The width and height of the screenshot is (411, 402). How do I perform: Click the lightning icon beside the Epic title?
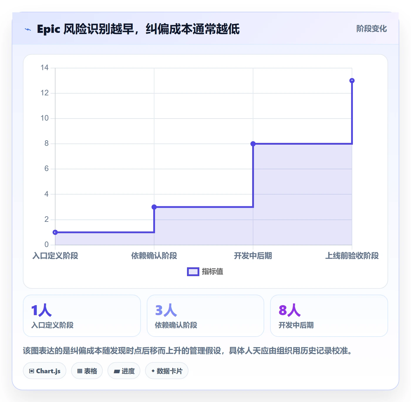coord(28,29)
